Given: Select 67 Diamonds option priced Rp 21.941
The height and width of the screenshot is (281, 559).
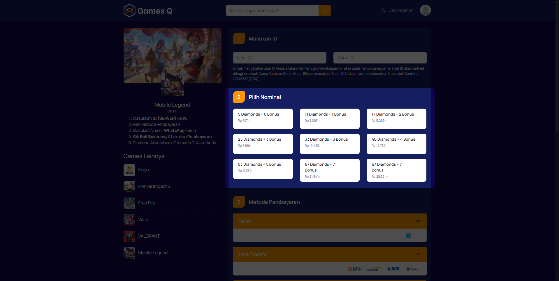Looking at the screenshot, I should click(x=330, y=170).
